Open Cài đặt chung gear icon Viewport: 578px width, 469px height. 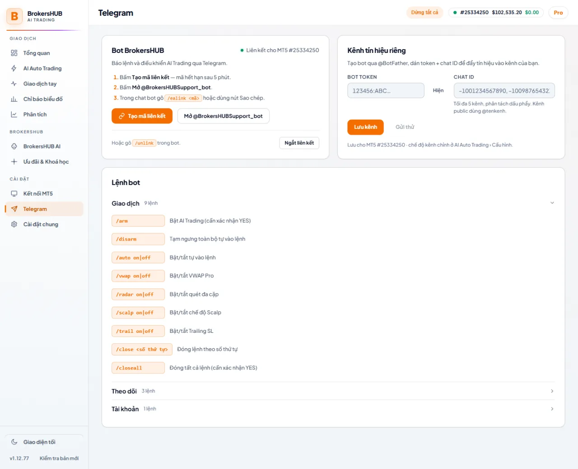(14, 224)
